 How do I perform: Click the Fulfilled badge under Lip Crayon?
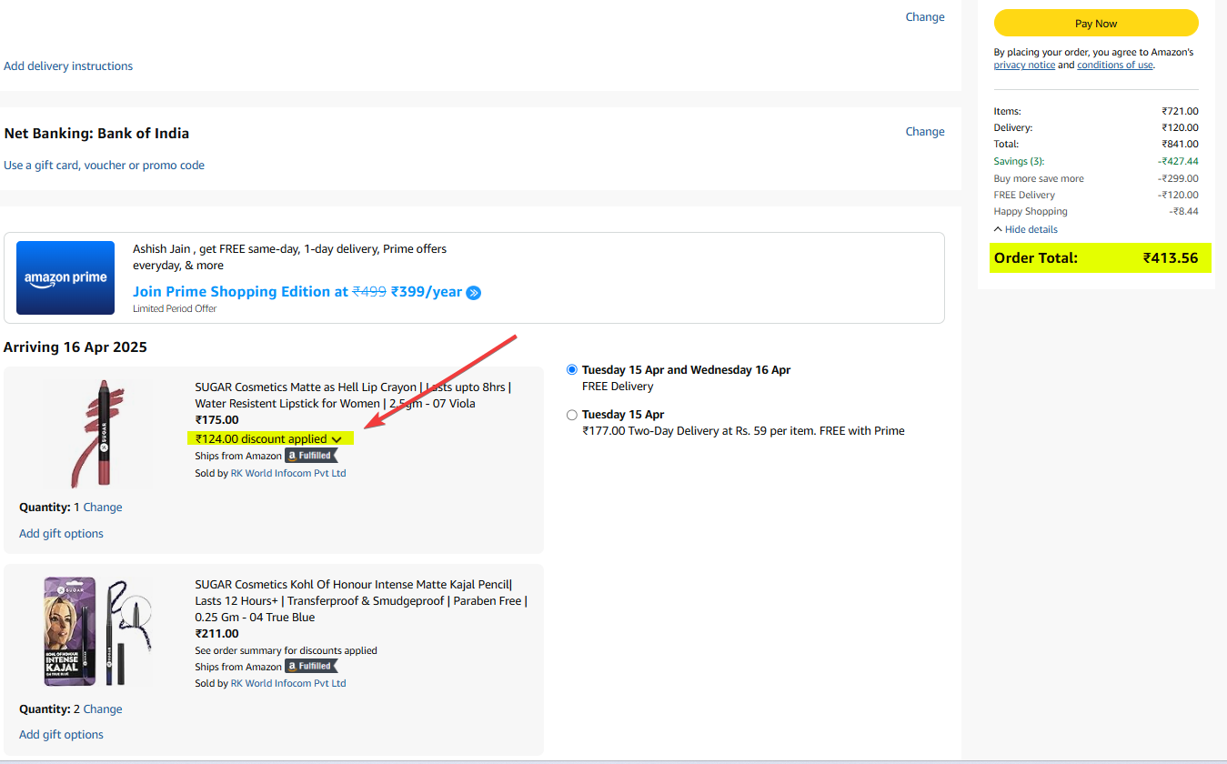[x=311, y=456]
